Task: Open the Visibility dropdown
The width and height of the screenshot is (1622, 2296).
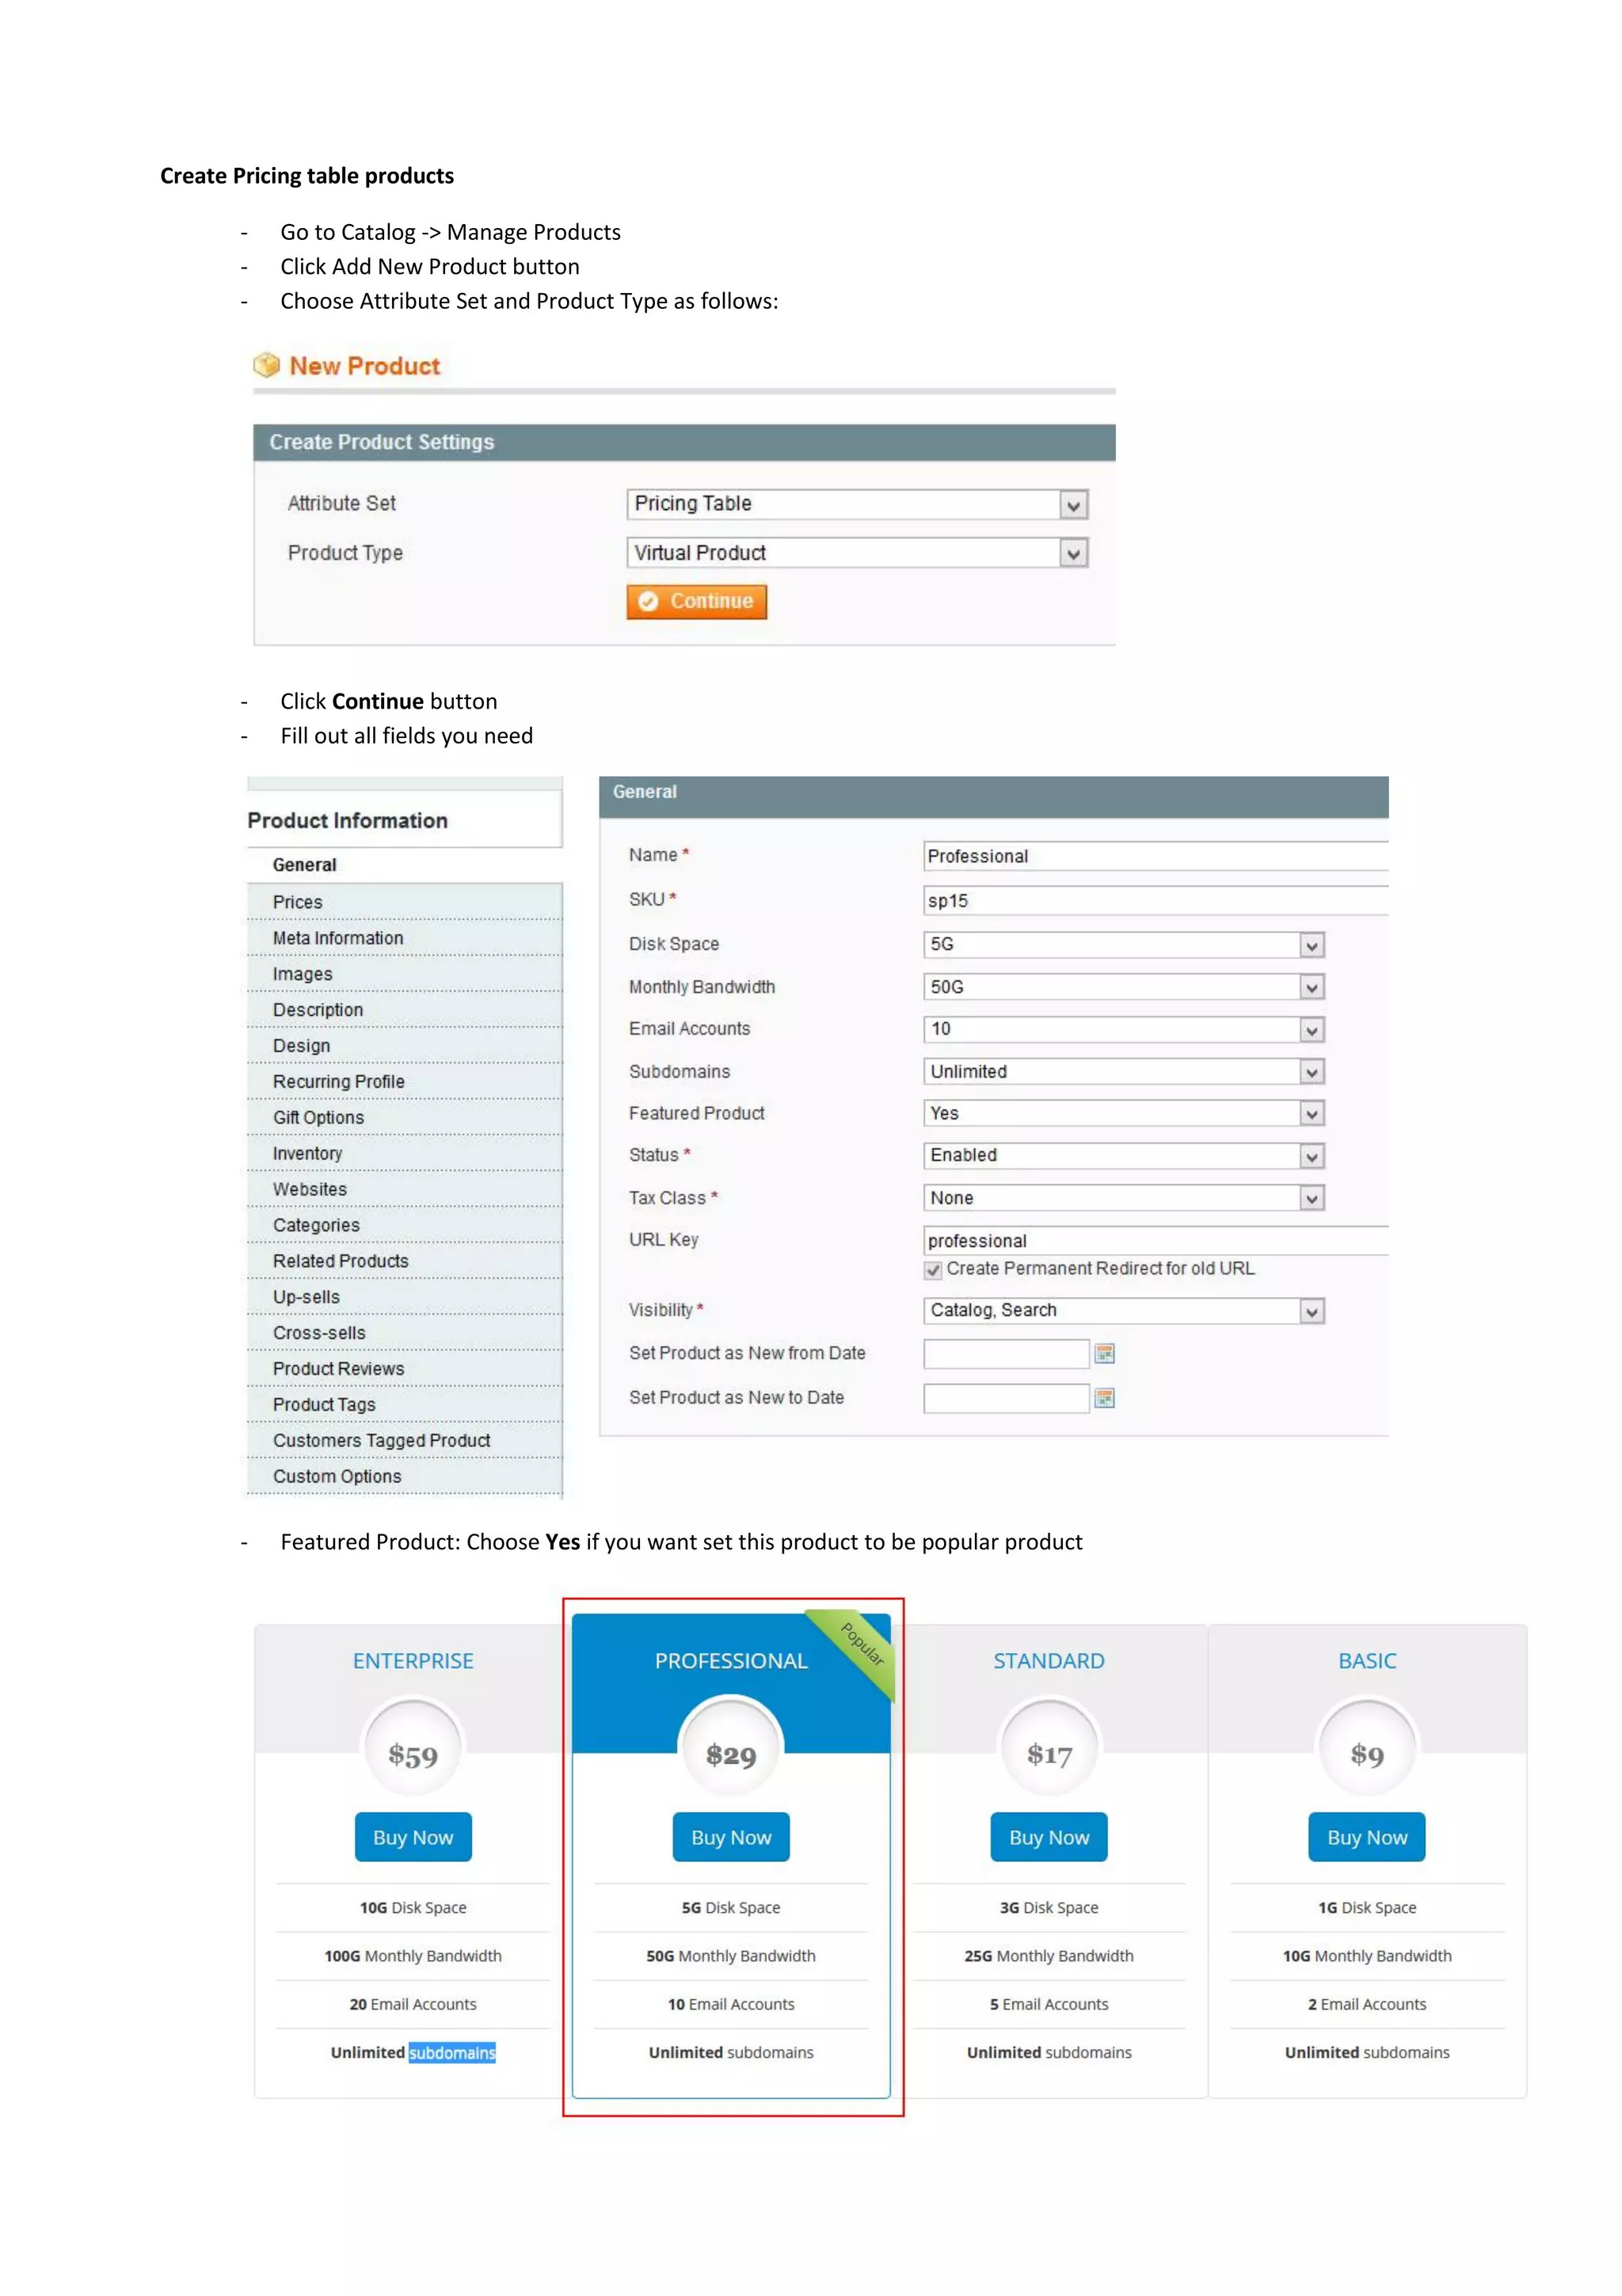Action: click(1124, 1310)
